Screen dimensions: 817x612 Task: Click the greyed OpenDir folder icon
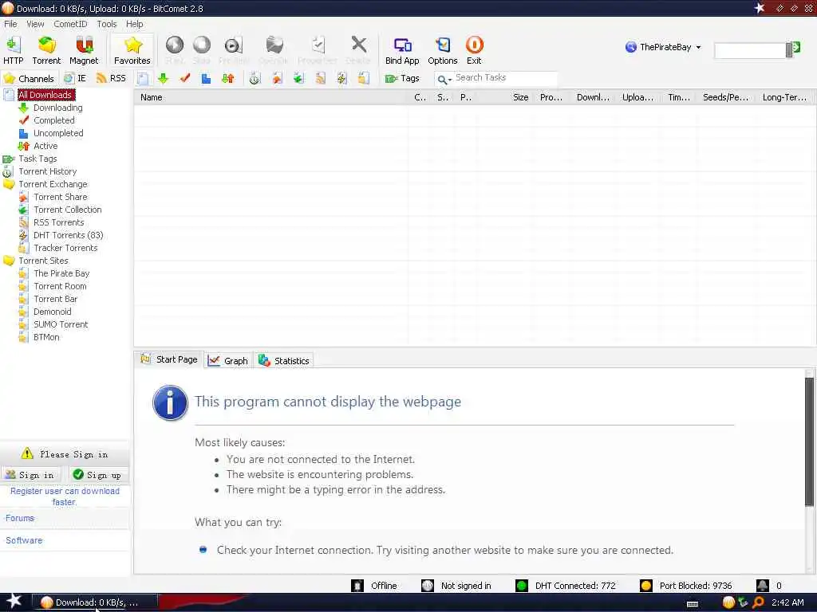274,50
